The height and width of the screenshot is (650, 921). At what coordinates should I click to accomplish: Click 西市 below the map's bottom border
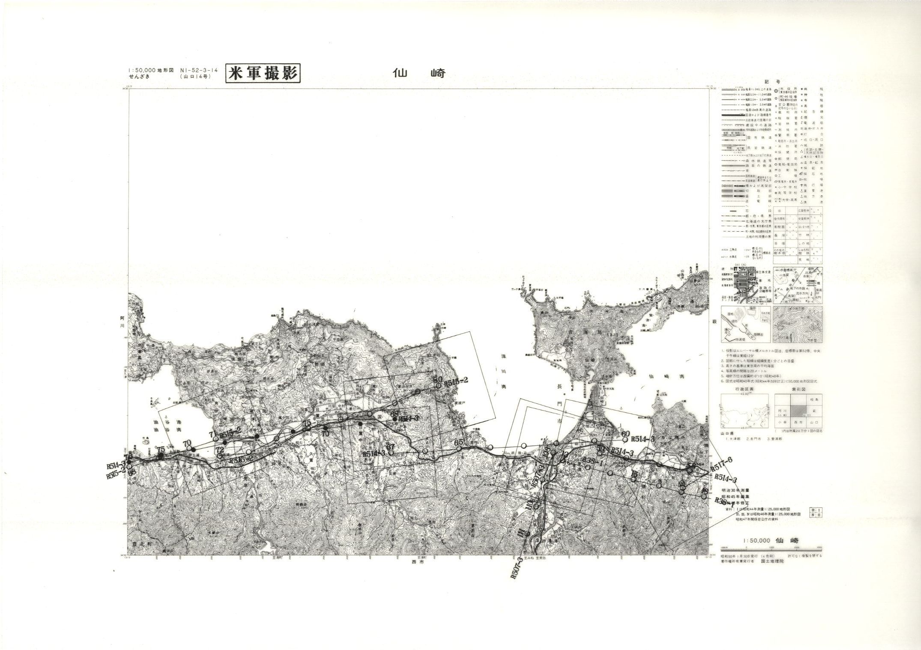(x=418, y=562)
